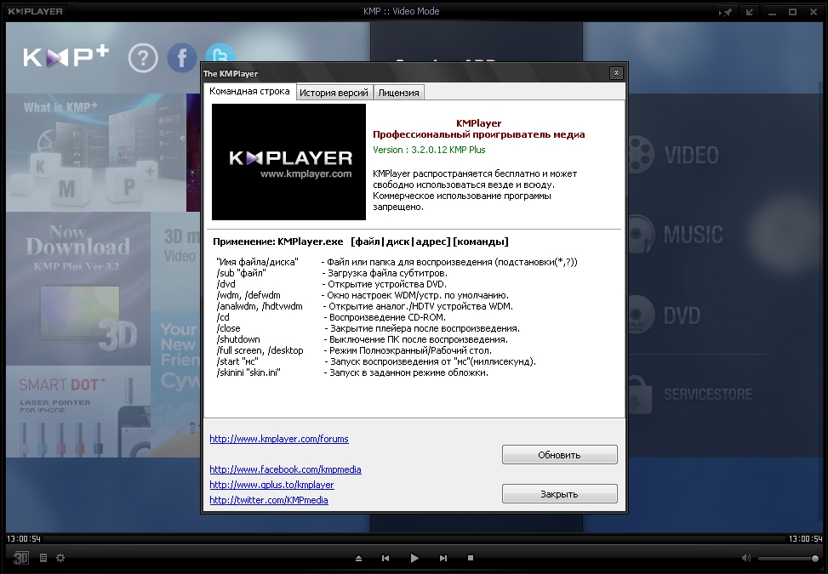The image size is (828, 574).
Task: Click total time display at right
Action: pos(805,538)
